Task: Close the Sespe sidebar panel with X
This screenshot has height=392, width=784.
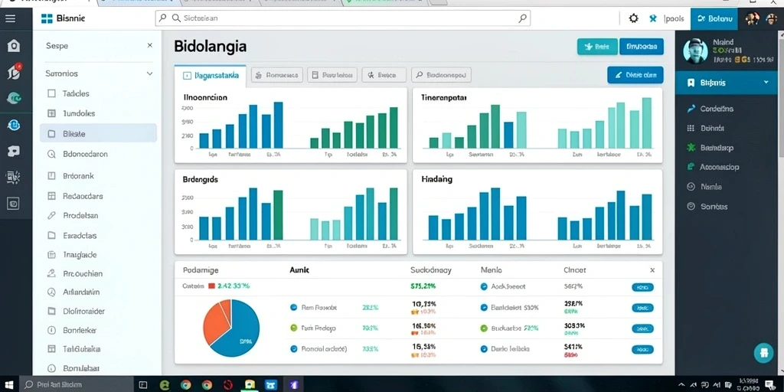Action: coord(149,45)
